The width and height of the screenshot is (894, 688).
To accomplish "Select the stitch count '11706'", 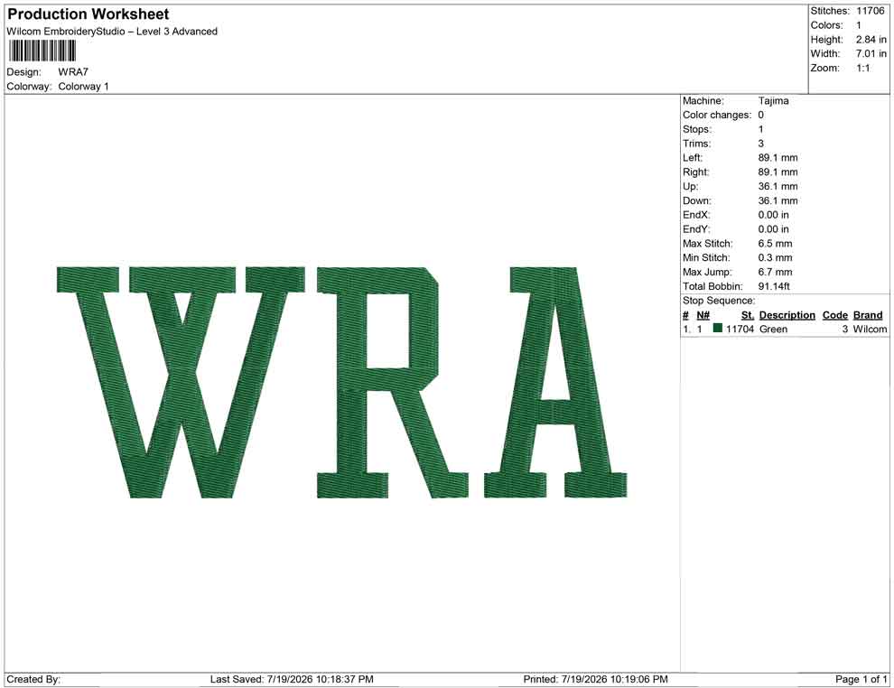I will [x=870, y=11].
